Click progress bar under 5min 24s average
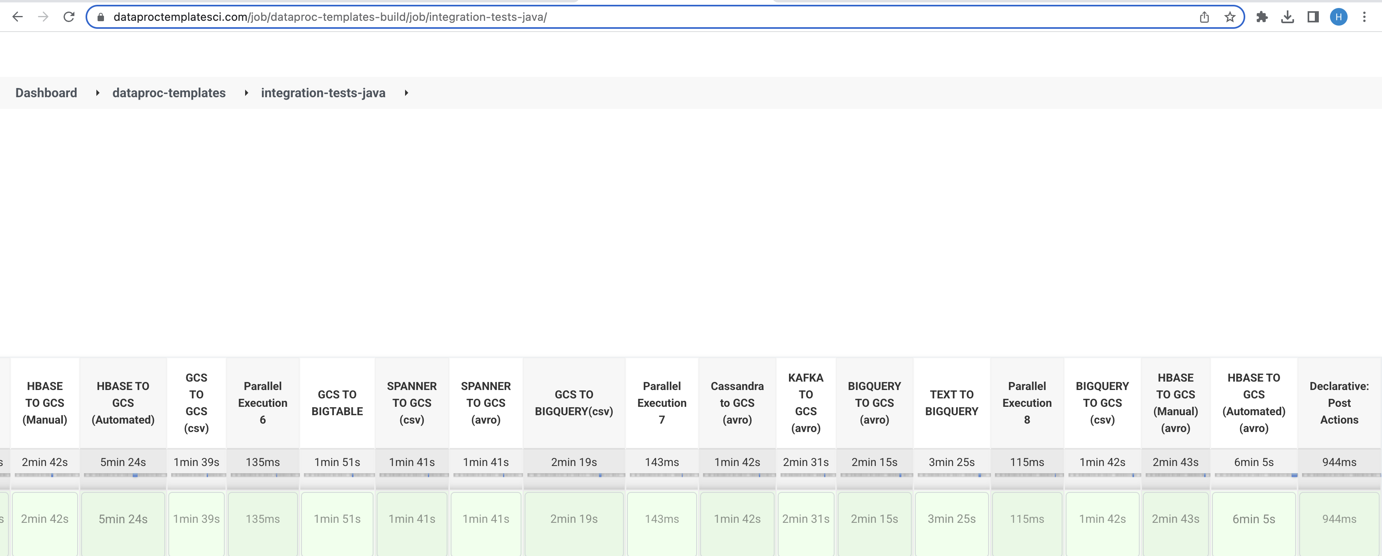Viewport: 1382px width, 556px height. [125, 475]
